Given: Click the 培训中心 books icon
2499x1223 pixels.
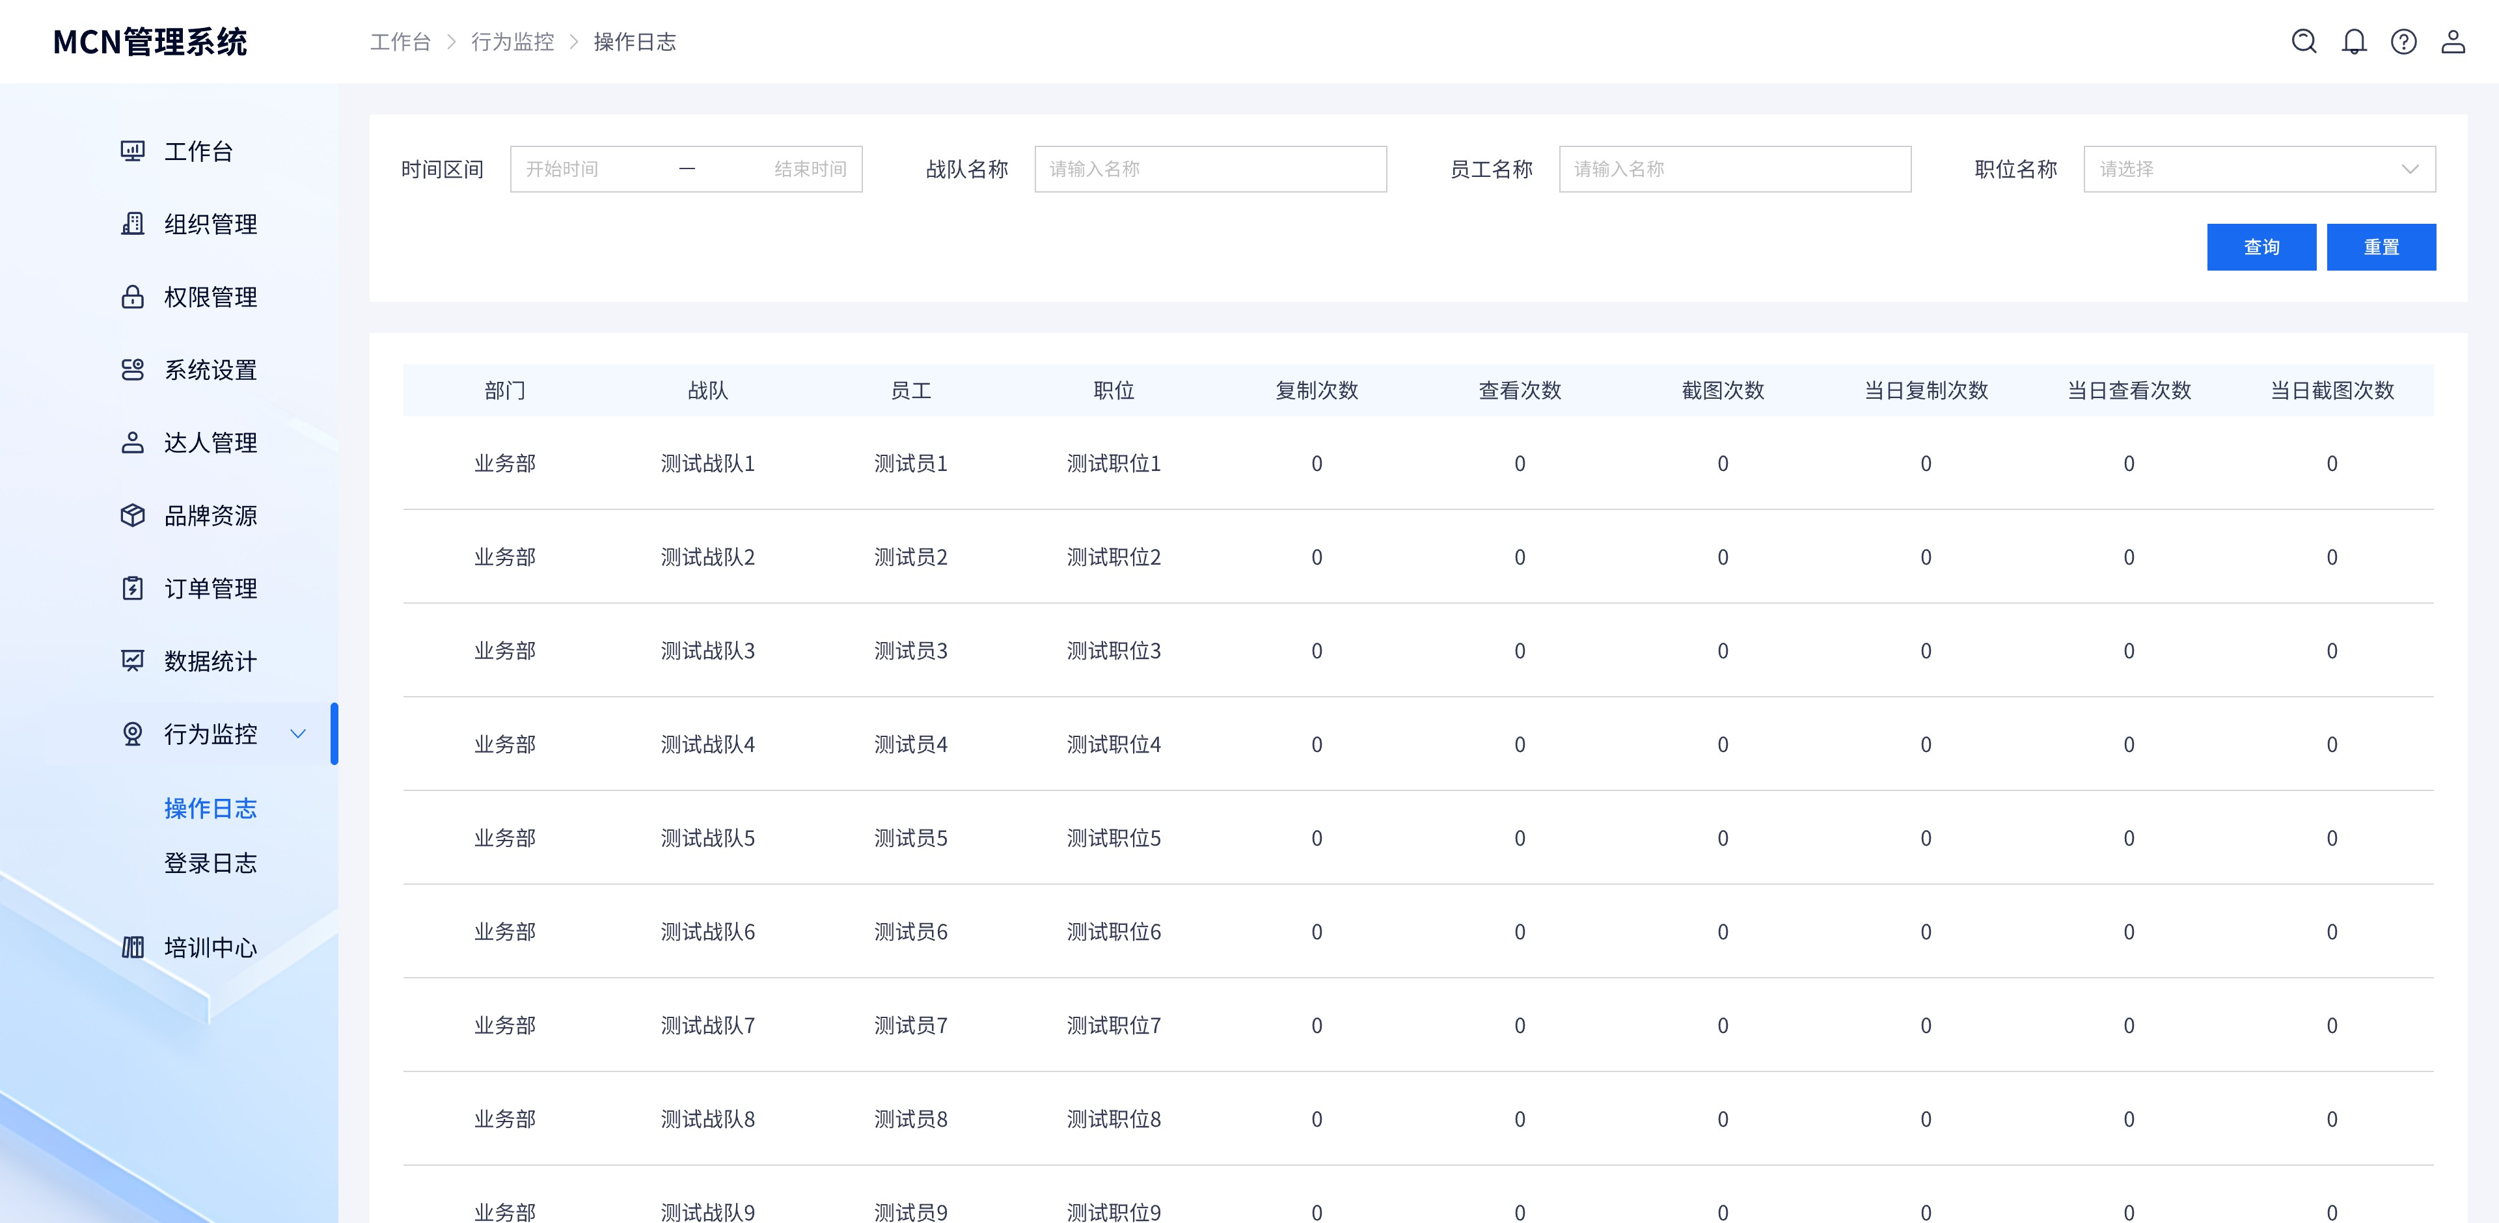Looking at the screenshot, I should (x=133, y=947).
